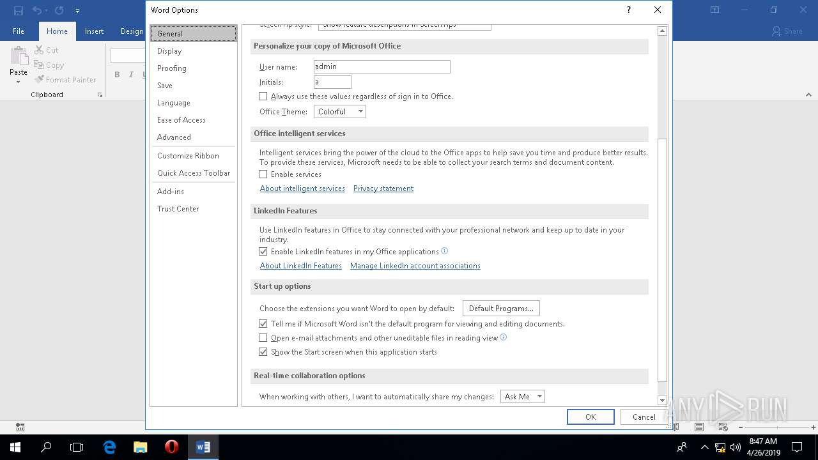
Task: Click the options scrollbar down arrow
Action: pyautogui.click(x=662, y=401)
